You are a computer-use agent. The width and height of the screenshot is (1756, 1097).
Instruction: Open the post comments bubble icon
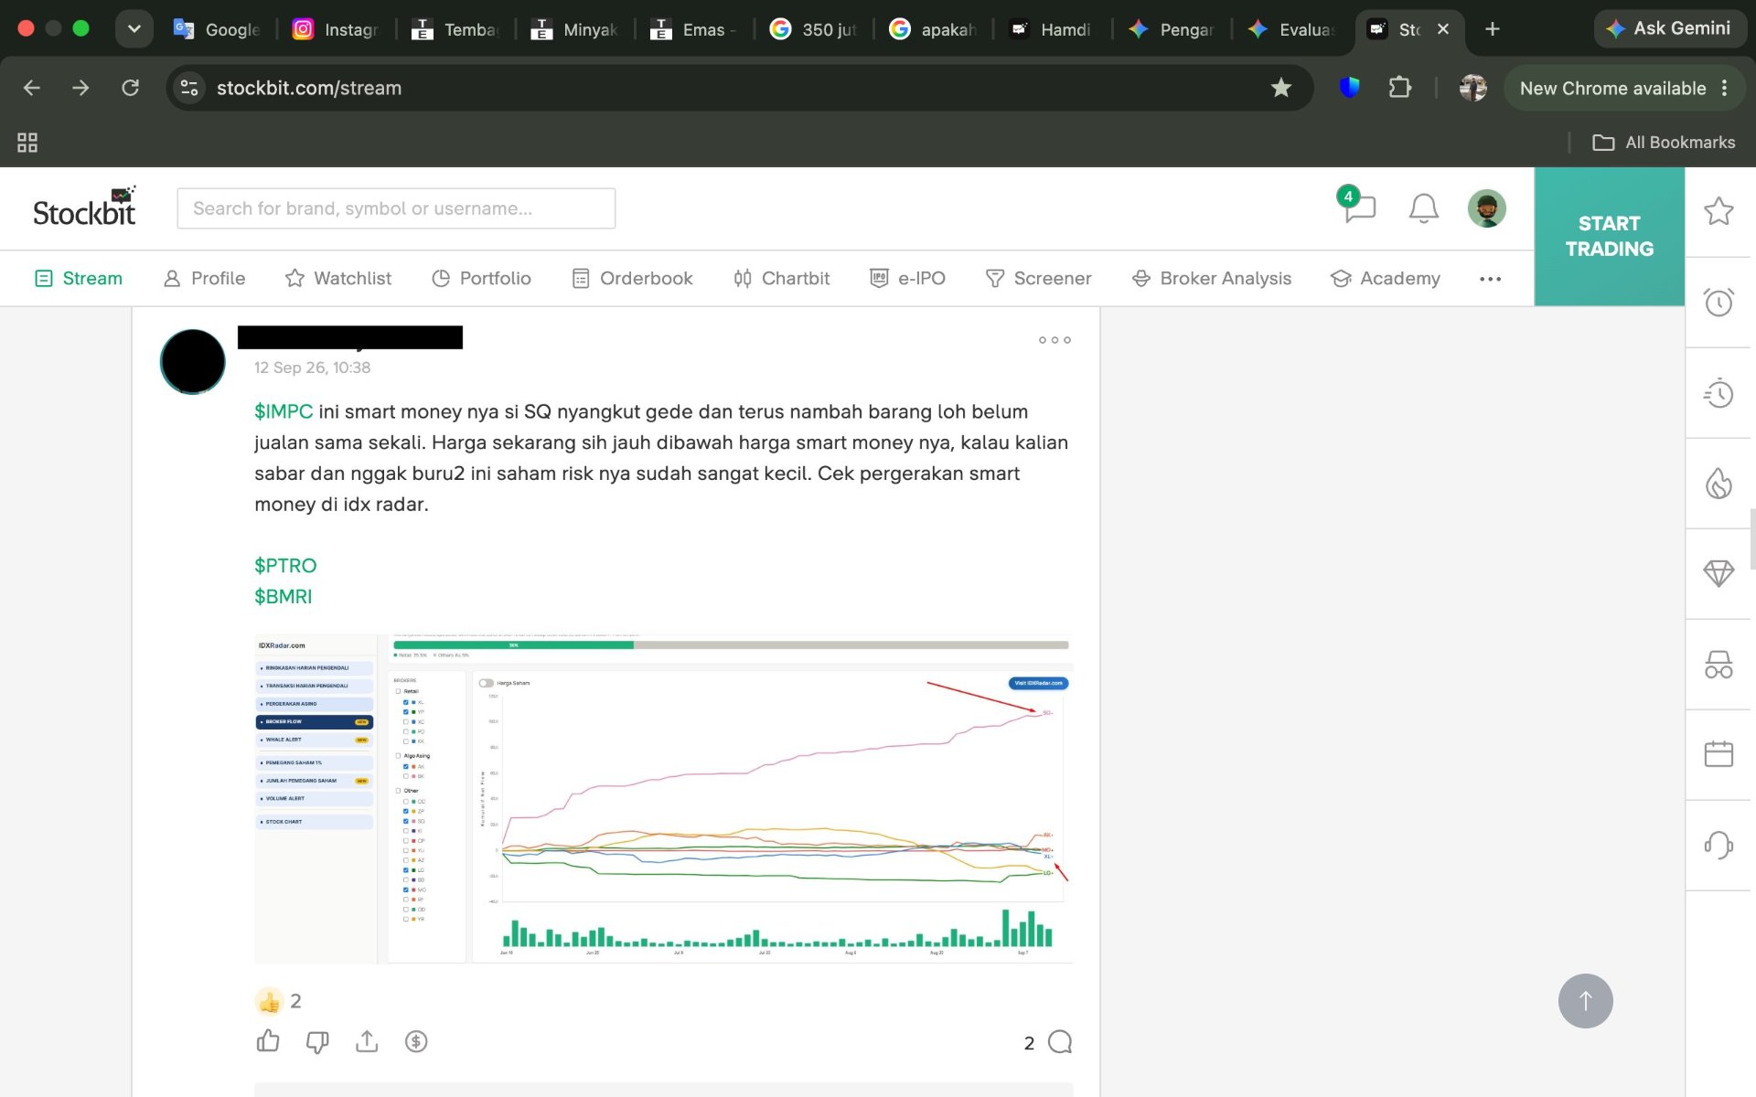tap(1060, 1042)
